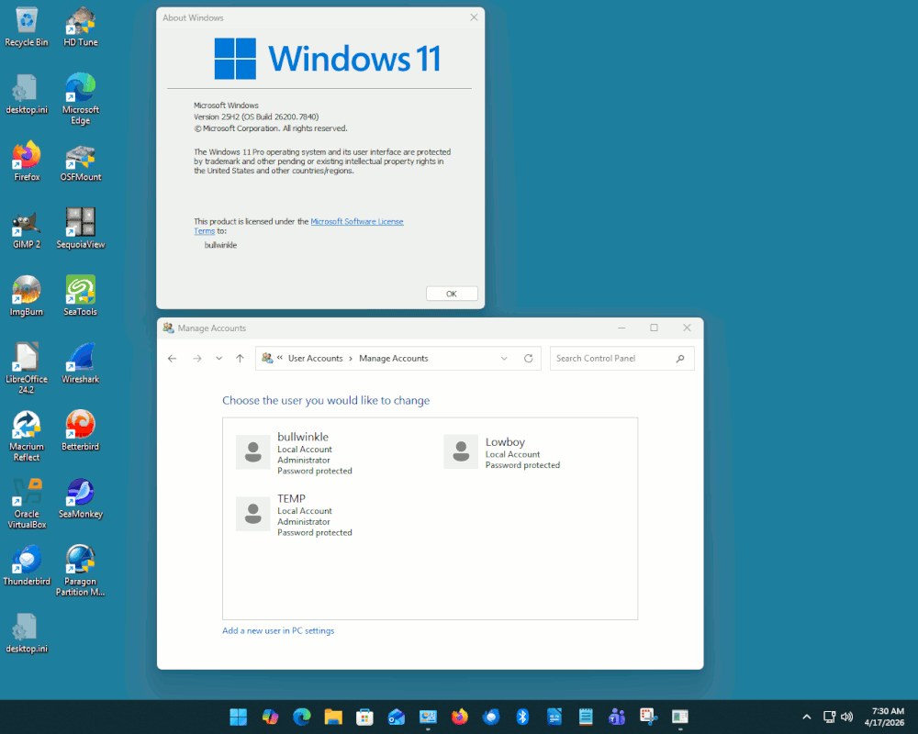
Task: Open Notepad from the taskbar
Action: [x=586, y=717]
